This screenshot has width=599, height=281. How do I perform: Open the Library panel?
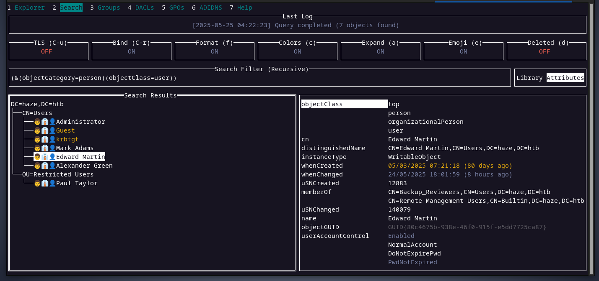point(529,78)
